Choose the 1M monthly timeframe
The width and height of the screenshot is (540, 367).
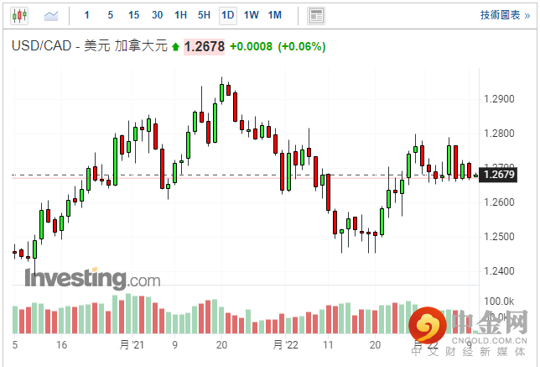[x=275, y=15]
